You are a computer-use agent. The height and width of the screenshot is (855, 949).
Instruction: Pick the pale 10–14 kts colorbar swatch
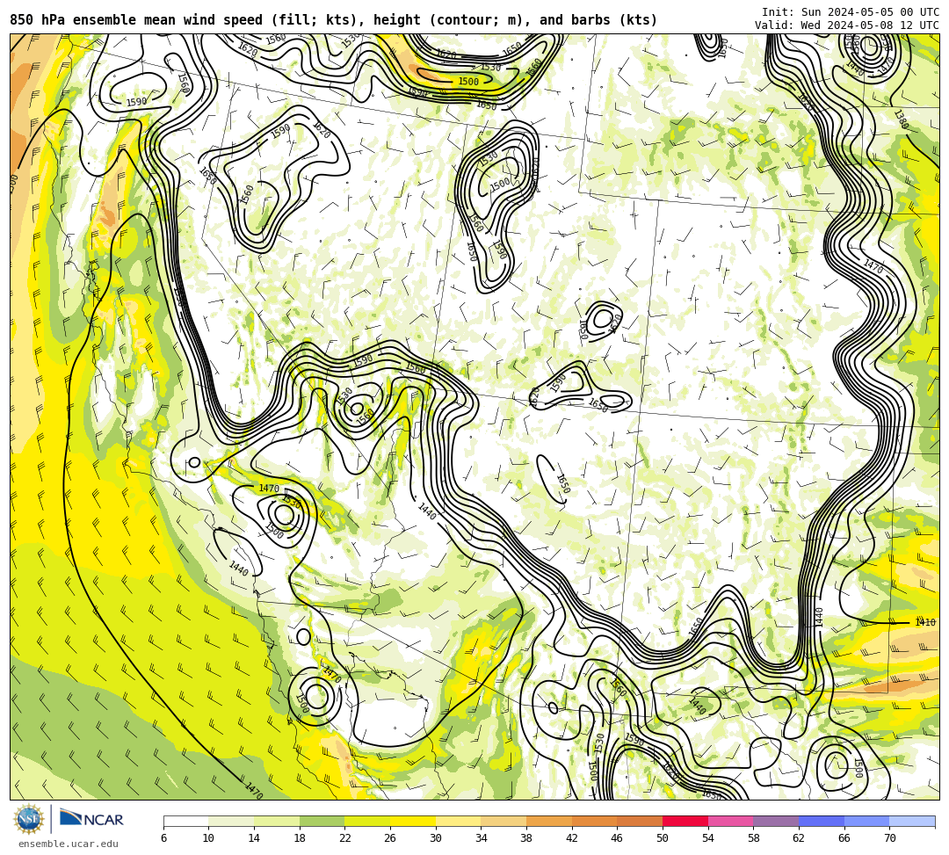(x=231, y=821)
